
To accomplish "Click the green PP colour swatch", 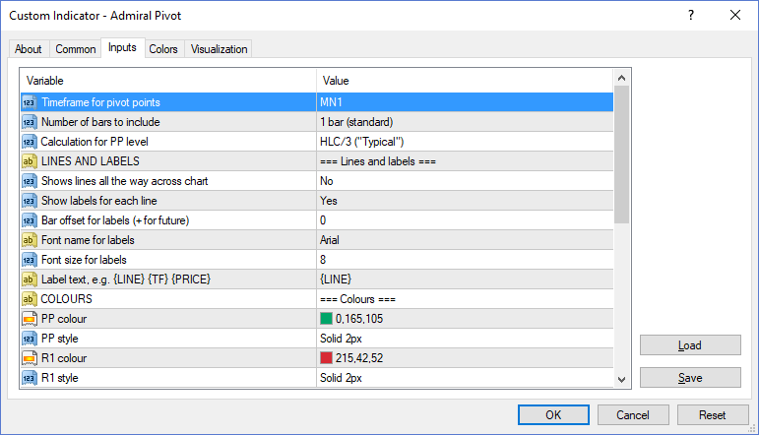I will [327, 319].
